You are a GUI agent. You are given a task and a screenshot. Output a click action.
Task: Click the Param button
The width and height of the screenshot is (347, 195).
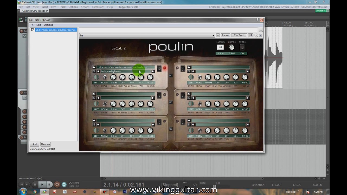[225, 35]
